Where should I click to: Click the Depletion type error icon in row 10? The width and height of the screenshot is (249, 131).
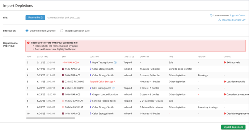225,114
